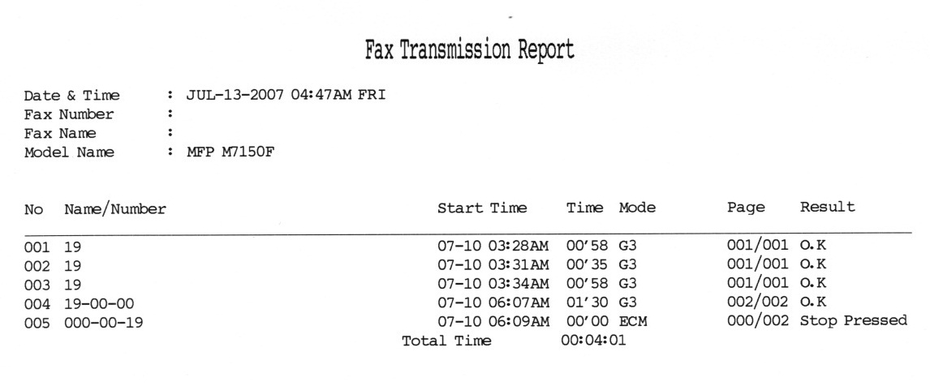Click the 000-00-19 number in row 005
Image resolution: width=930 pixels, height=386 pixels.
[x=103, y=323]
